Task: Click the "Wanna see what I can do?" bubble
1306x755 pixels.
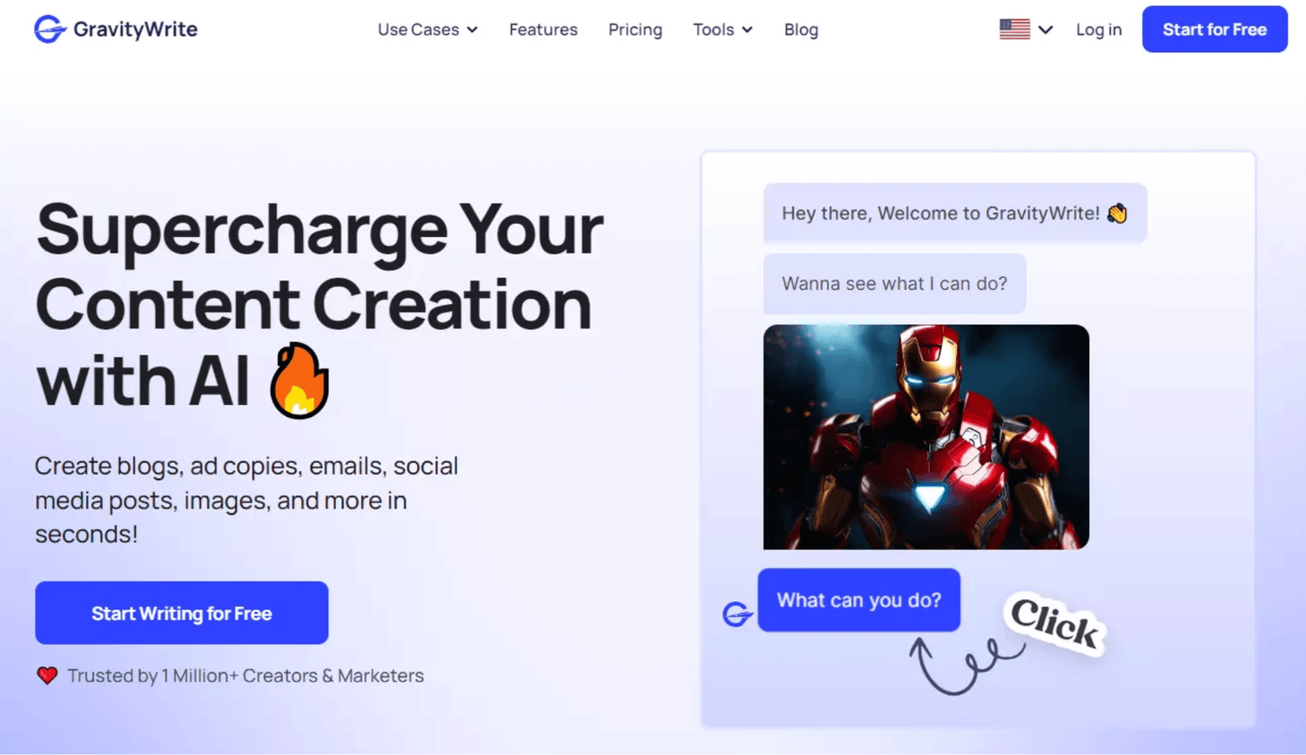Action: pyautogui.click(x=894, y=283)
